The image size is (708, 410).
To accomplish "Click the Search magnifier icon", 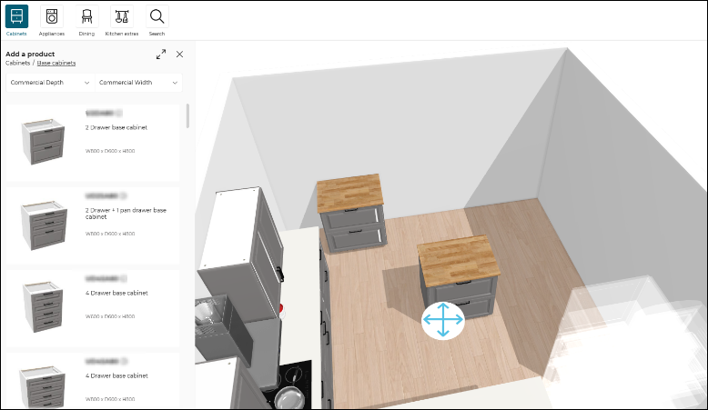I will click(157, 16).
